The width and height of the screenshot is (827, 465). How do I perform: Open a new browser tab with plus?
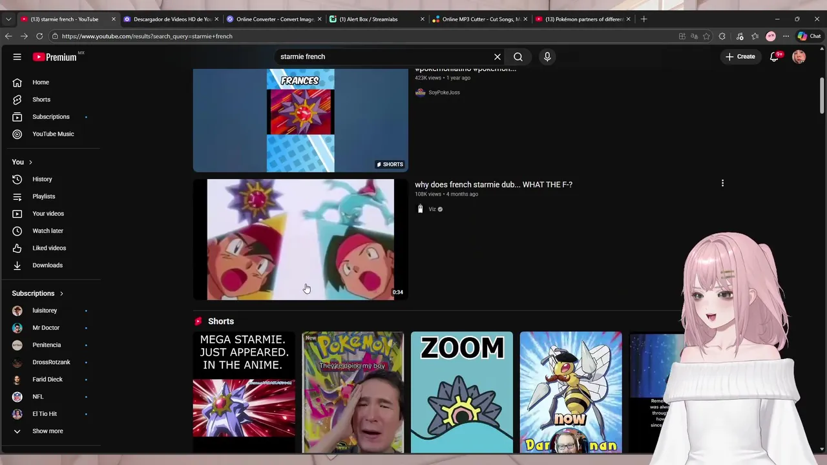644,19
